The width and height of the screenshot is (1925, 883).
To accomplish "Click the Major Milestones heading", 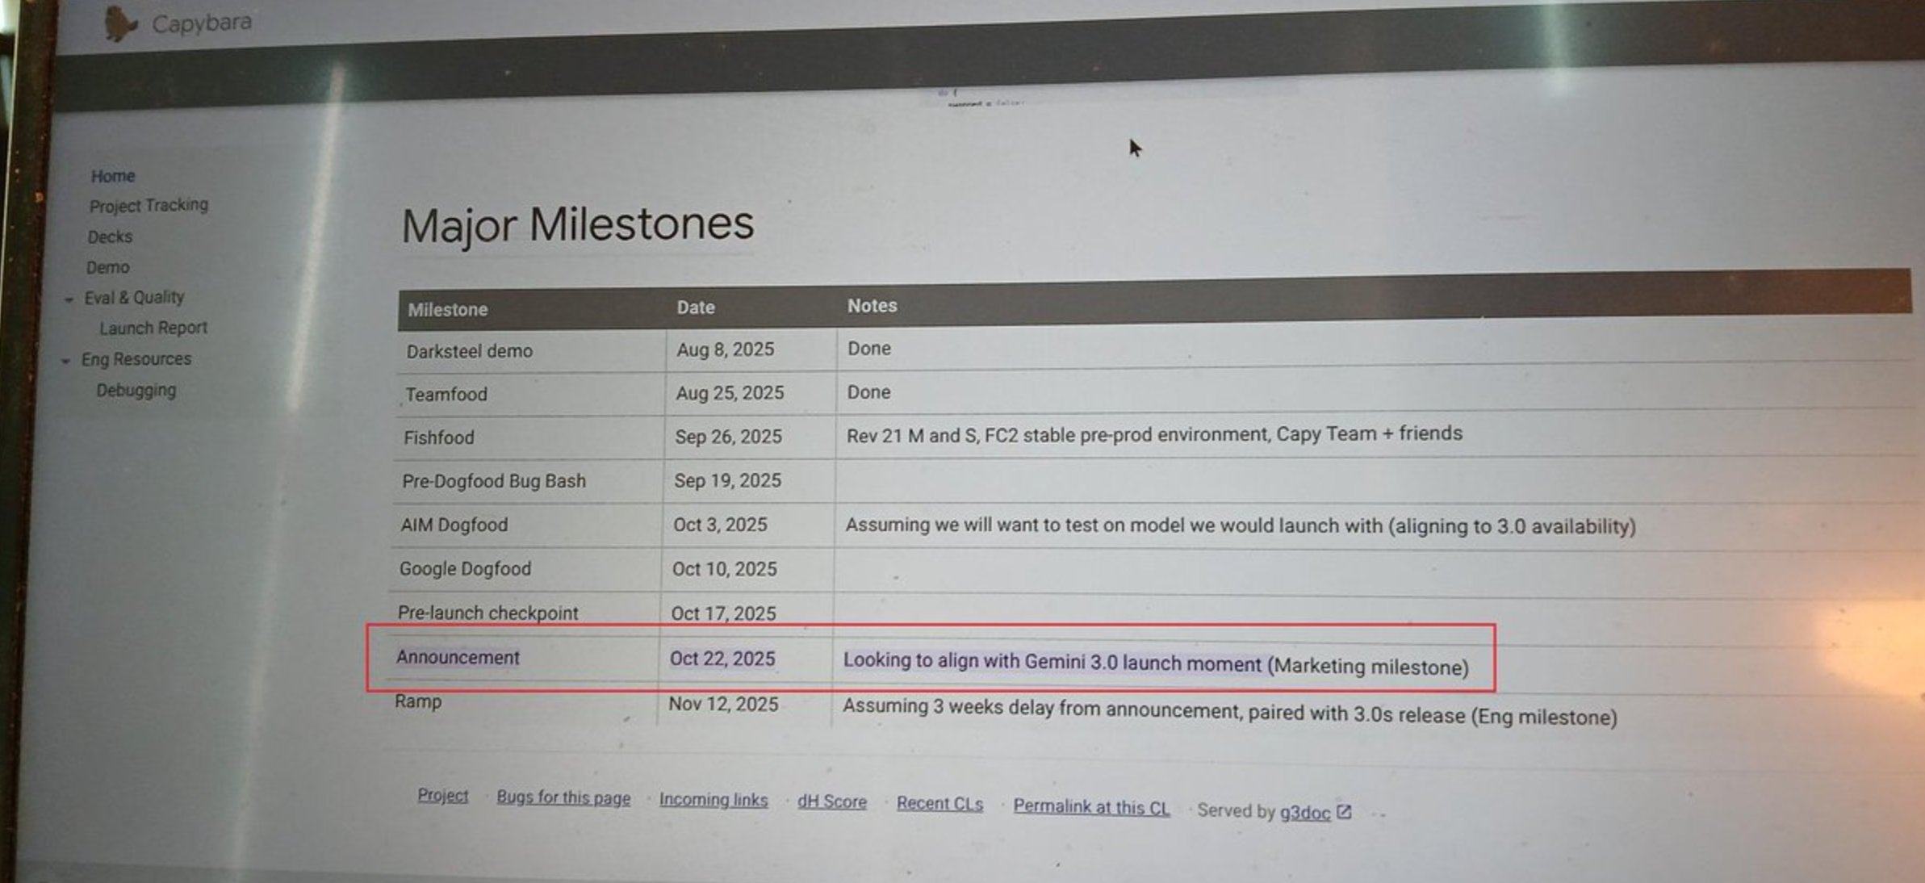I will tap(577, 224).
